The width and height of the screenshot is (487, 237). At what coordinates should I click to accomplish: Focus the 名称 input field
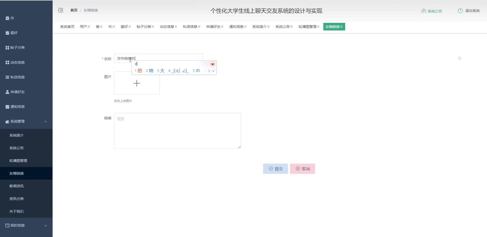[x=158, y=58]
